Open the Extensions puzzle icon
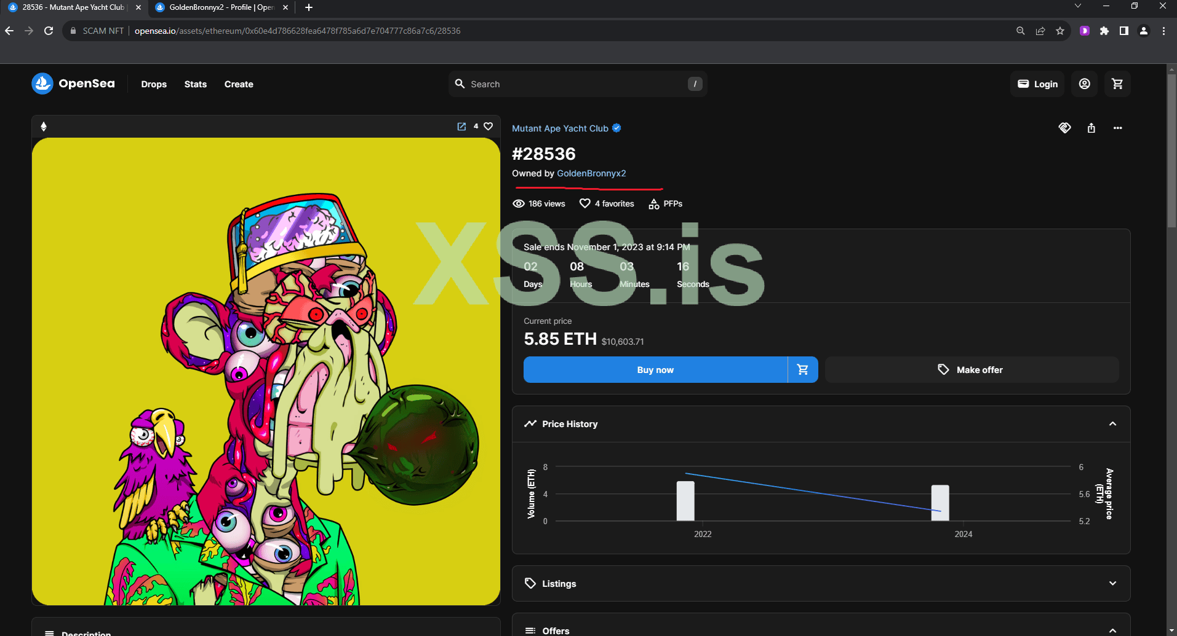 tap(1104, 31)
